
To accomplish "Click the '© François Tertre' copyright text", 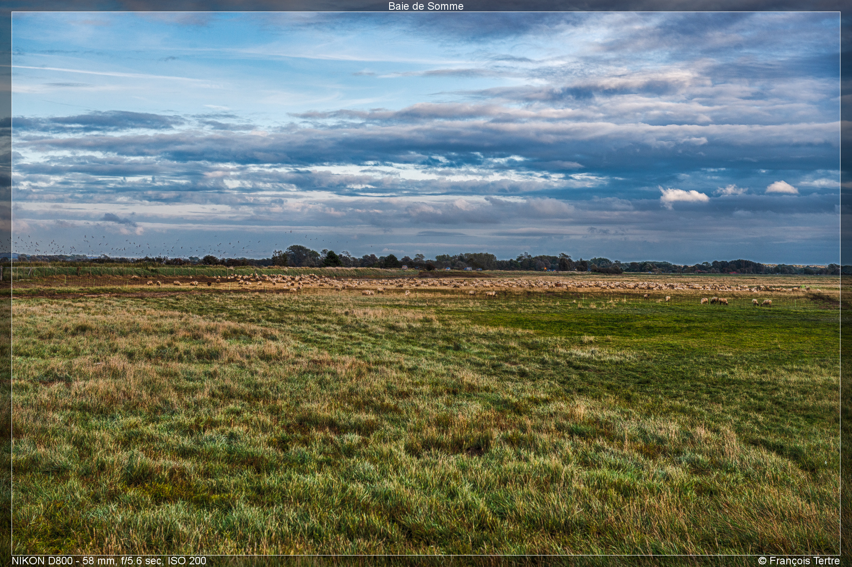I will 799,561.
